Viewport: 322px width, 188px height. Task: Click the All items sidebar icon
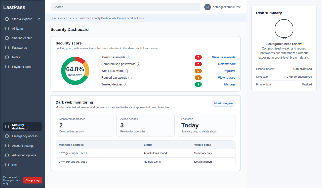coord(7,29)
